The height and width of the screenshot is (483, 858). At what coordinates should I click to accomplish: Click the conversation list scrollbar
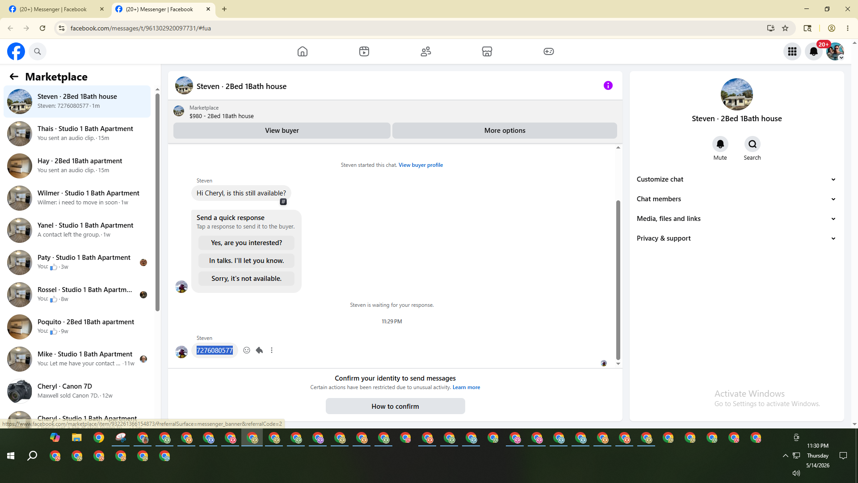tap(157, 202)
